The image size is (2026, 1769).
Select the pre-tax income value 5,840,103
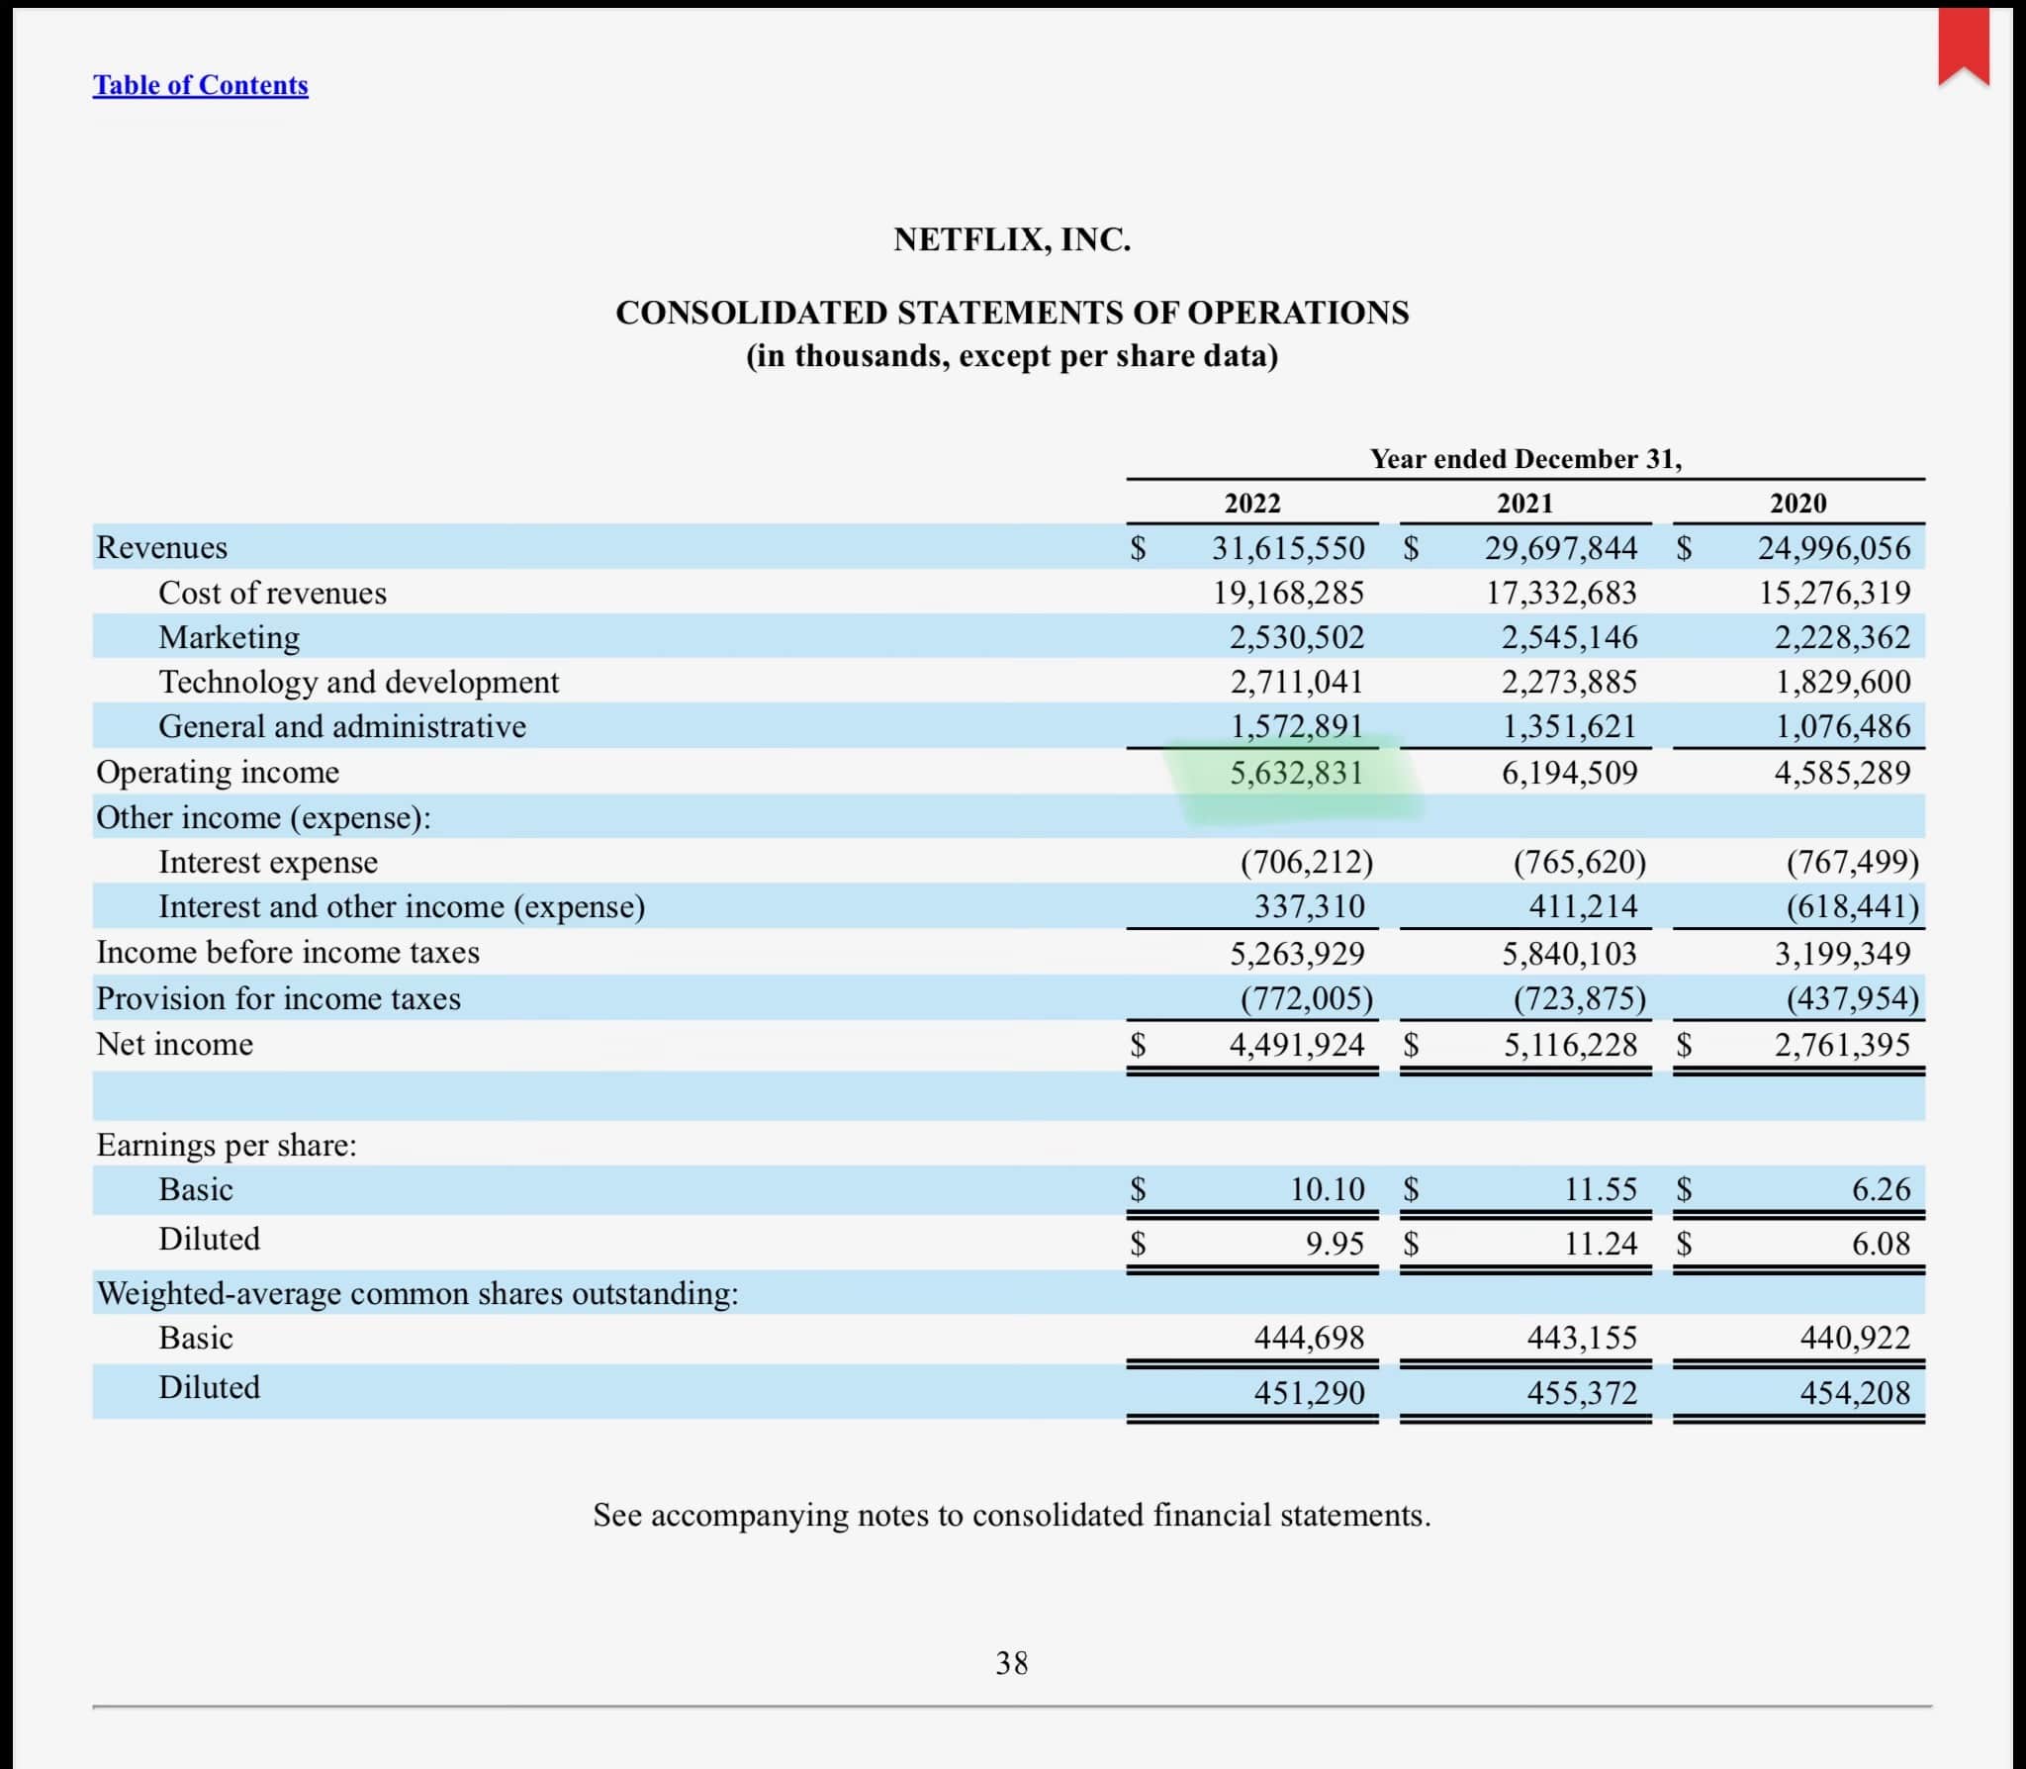coord(1570,954)
